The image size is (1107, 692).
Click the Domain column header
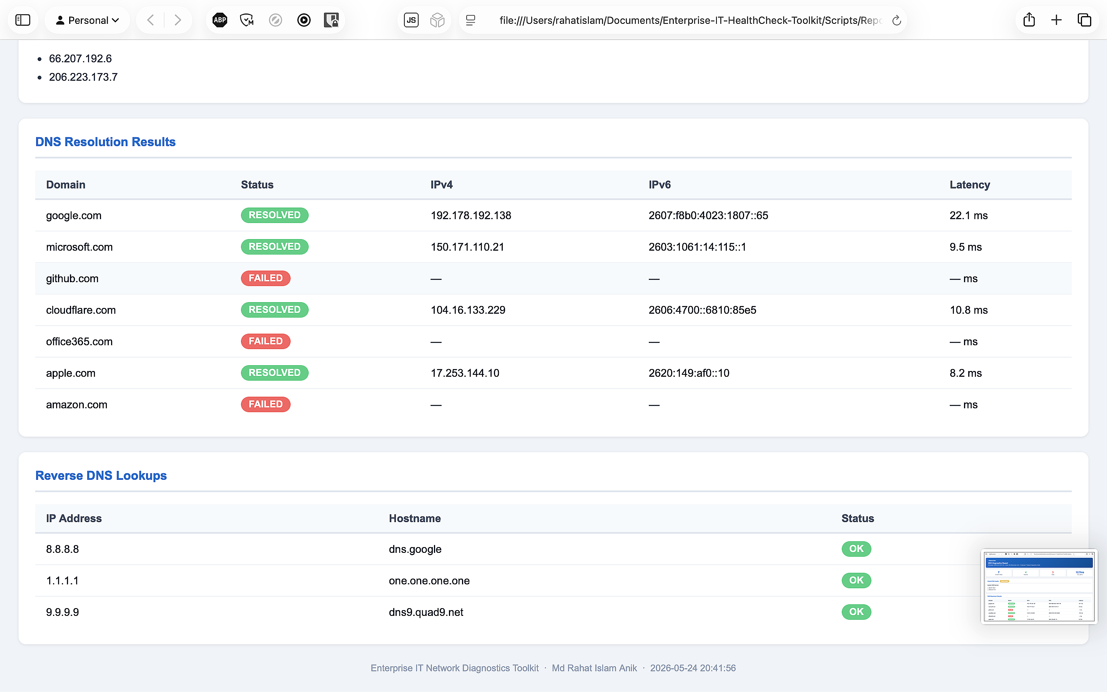[65, 185]
